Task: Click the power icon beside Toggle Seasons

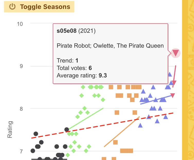Action: point(12,7)
